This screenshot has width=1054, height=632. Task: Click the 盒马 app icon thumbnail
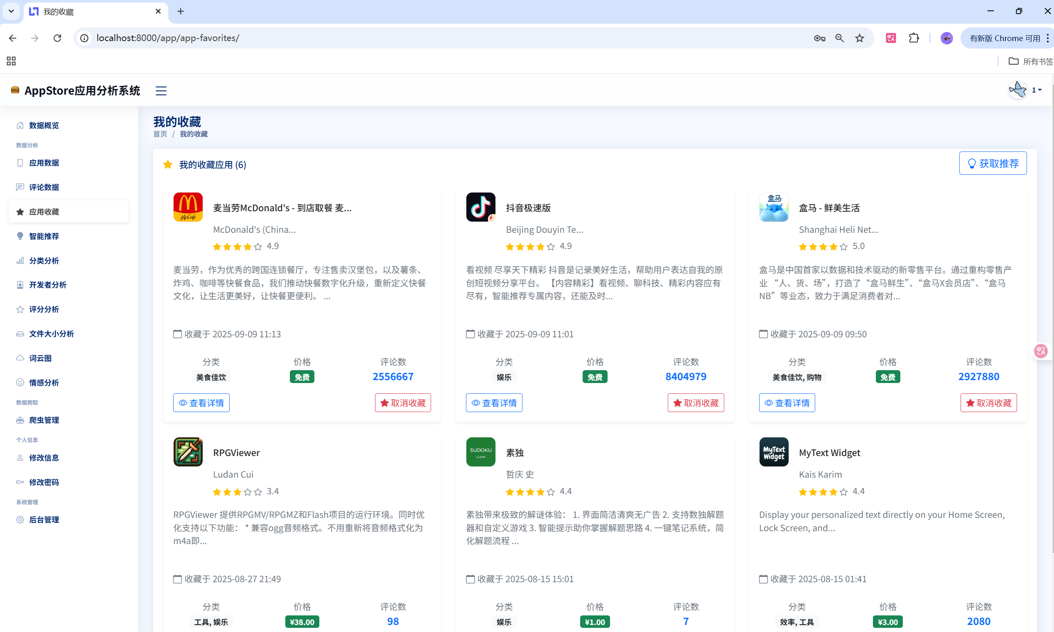point(774,207)
